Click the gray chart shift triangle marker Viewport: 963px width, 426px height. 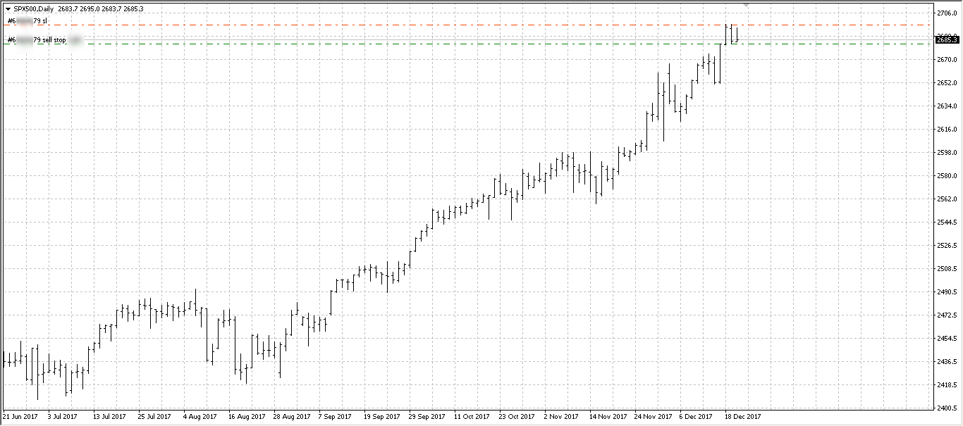point(747,6)
